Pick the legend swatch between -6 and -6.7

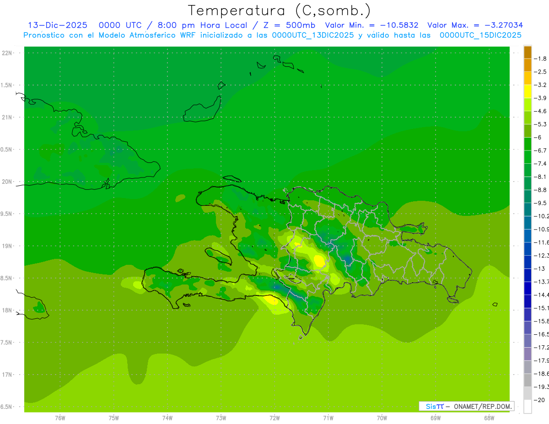point(527,144)
